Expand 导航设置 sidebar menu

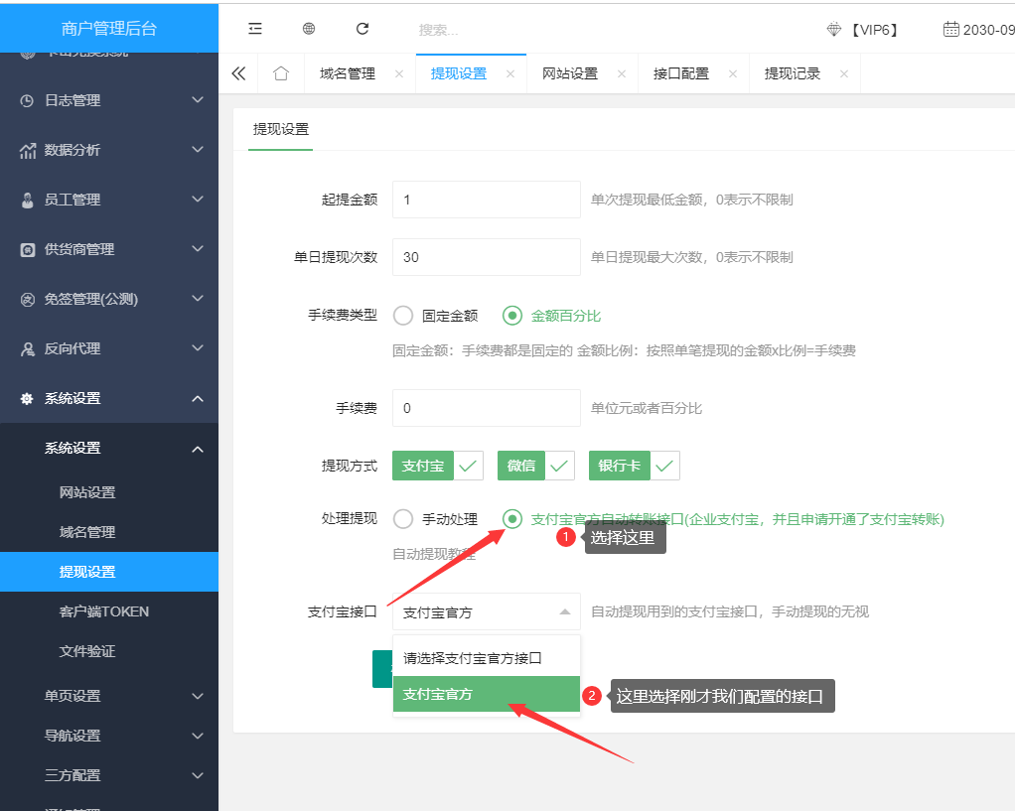click(x=198, y=736)
